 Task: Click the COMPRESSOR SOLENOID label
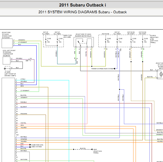point(8,55)
